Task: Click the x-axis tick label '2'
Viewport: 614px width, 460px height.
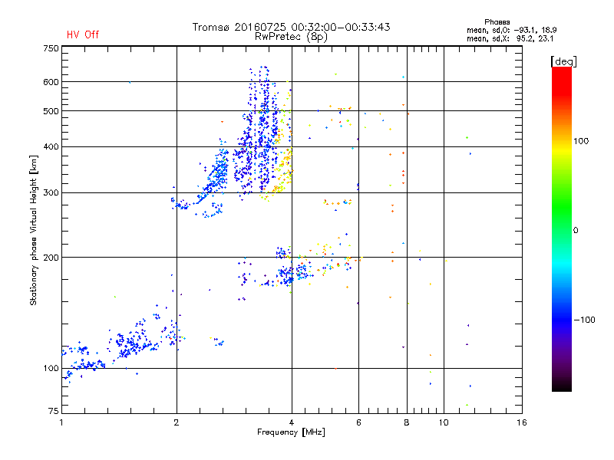Action: [x=177, y=422]
